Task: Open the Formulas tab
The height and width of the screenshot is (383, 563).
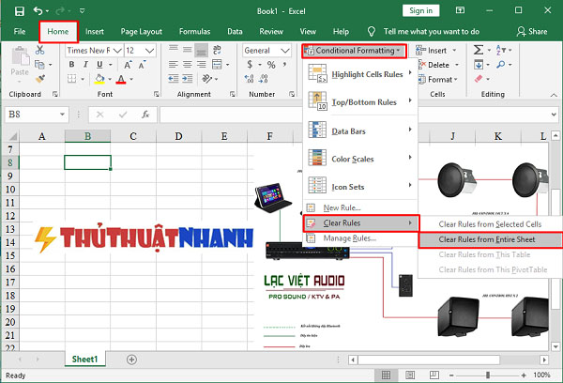Action: [x=194, y=32]
